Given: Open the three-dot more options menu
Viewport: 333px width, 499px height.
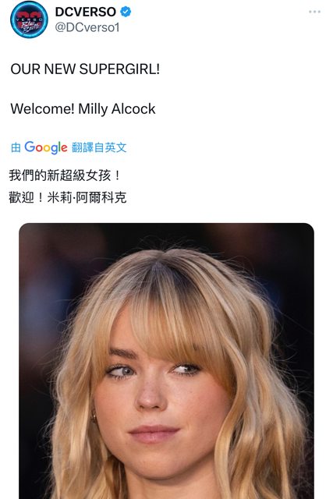Looking at the screenshot, I should pos(314,12).
